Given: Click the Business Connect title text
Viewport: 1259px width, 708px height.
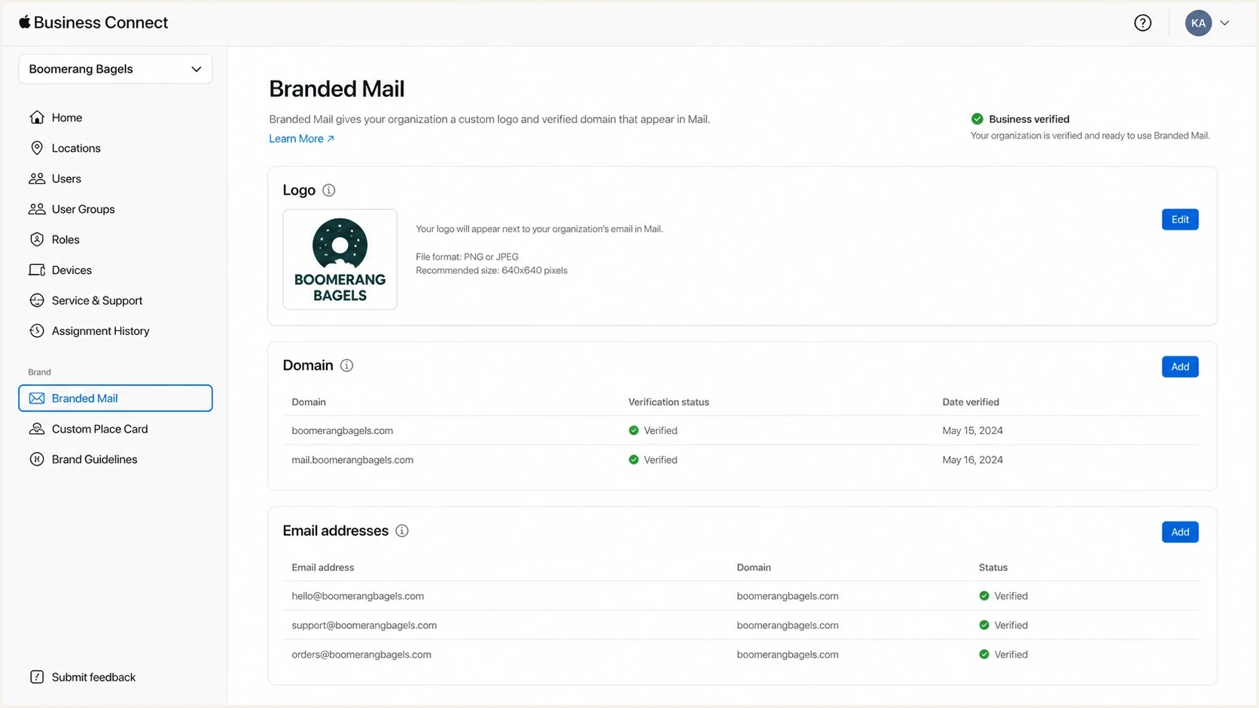Looking at the screenshot, I should click(x=100, y=23).
